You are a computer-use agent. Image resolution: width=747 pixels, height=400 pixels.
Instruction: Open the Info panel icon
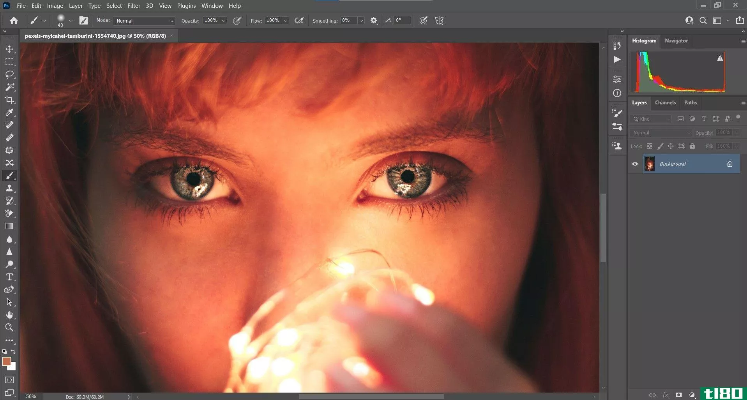point(617,93)
